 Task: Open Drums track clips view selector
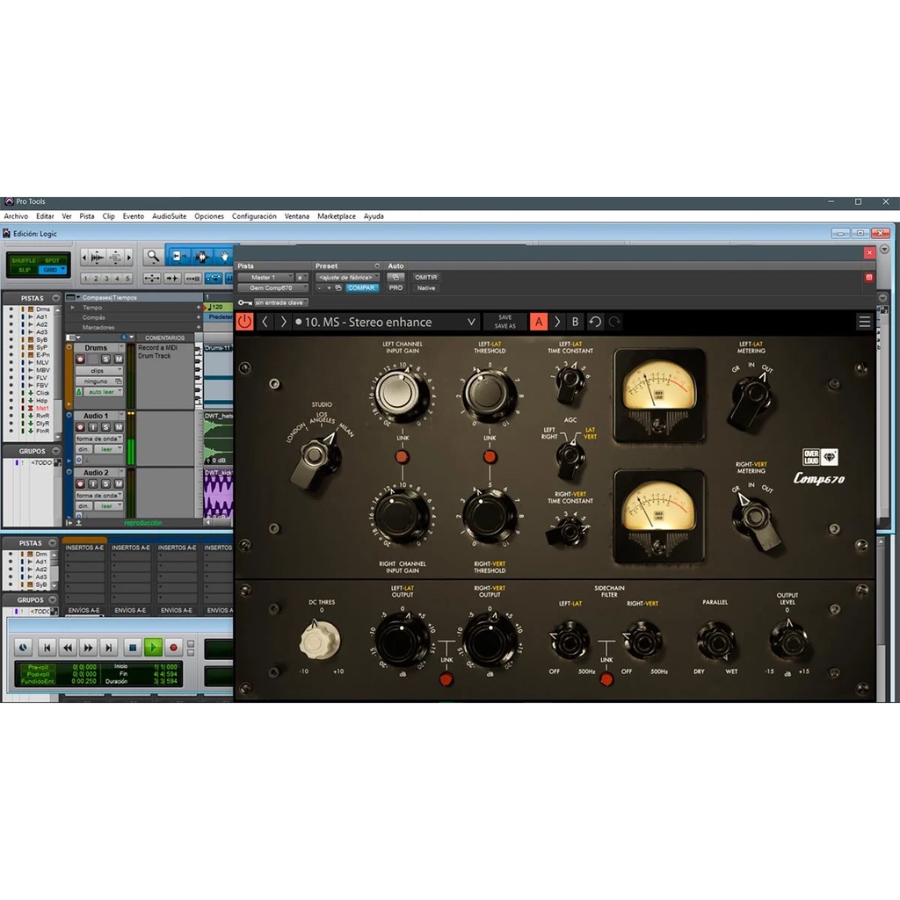point(98,371)
